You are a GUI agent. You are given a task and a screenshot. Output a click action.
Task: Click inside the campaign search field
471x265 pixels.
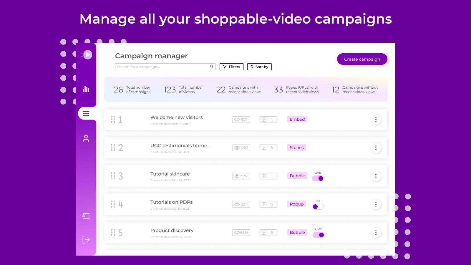(162, 67)
